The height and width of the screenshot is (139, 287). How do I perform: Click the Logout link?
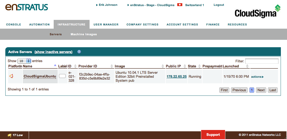[219, 5]
